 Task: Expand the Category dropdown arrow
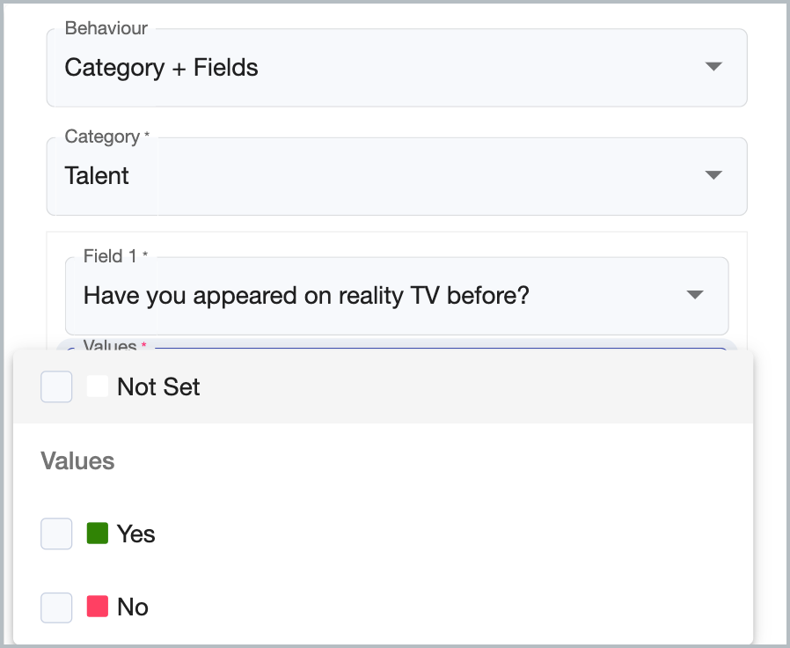coord(713,175)
